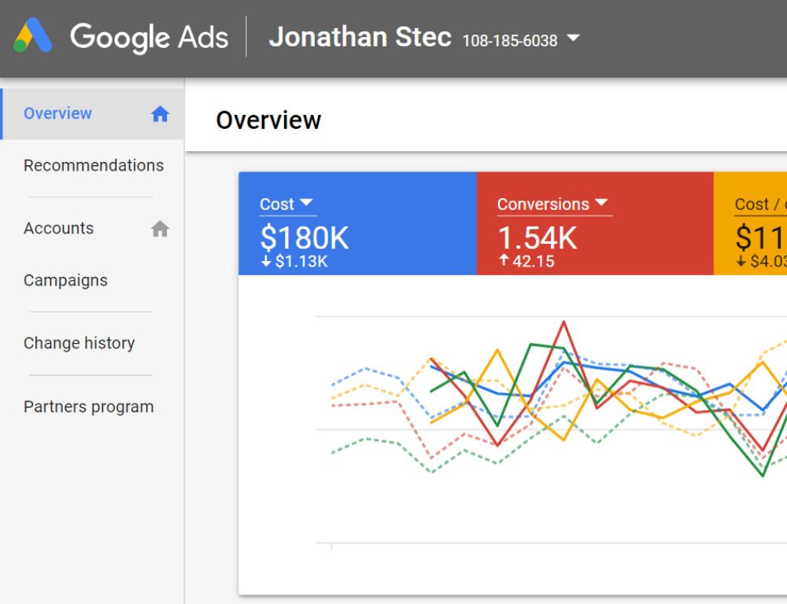This screenshot has height=604, width=787.
Task: Select Change history in the sidebar
Action: click(x=79, y=343)
